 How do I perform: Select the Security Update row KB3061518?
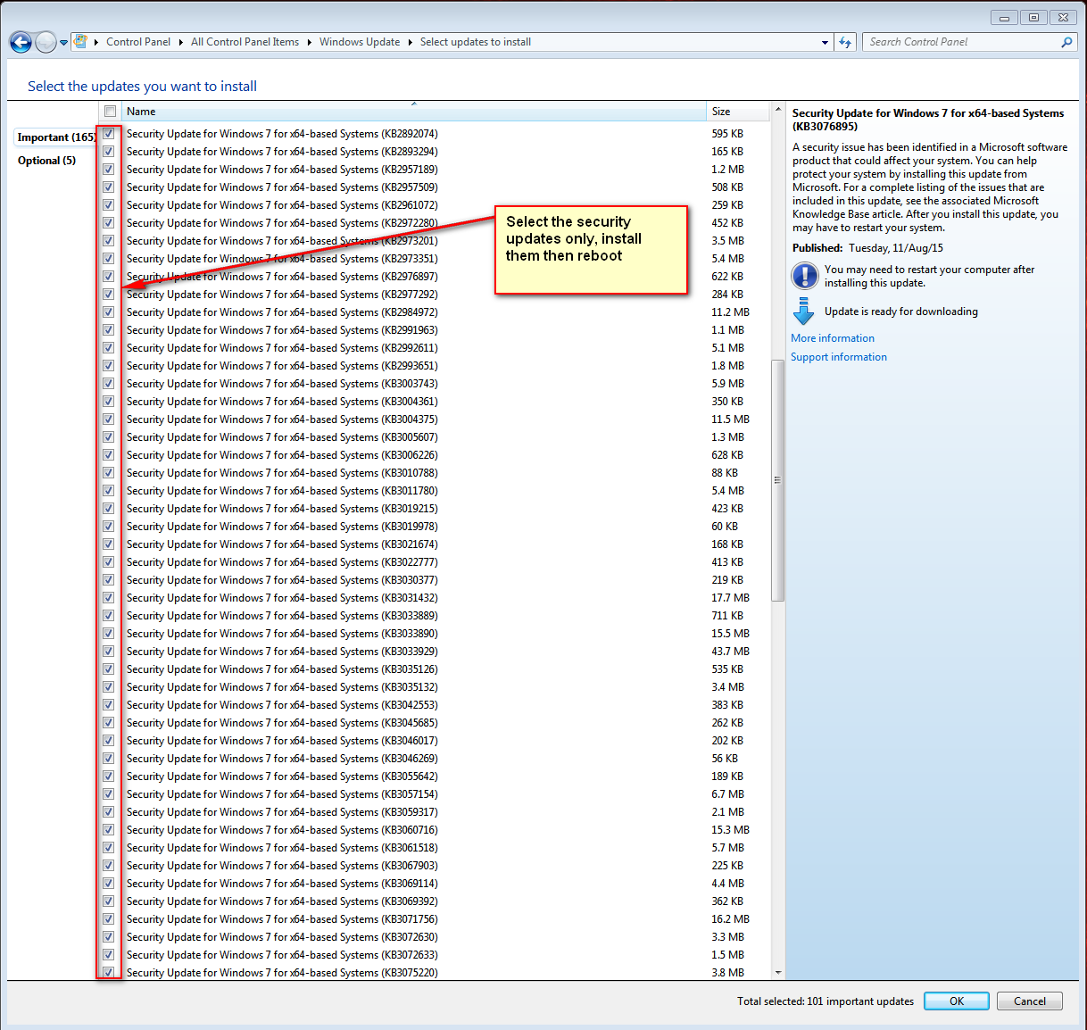(436, 848)
